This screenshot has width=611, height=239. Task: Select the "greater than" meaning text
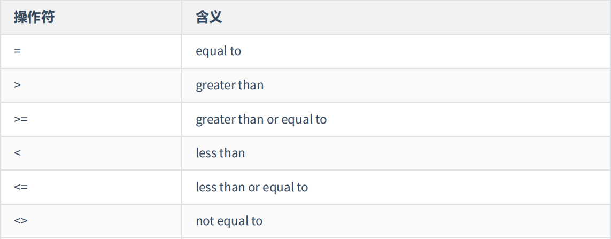click(230, 85)
